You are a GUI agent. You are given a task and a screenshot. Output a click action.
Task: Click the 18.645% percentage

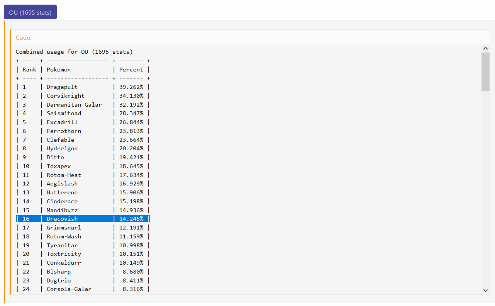(131, 166)
